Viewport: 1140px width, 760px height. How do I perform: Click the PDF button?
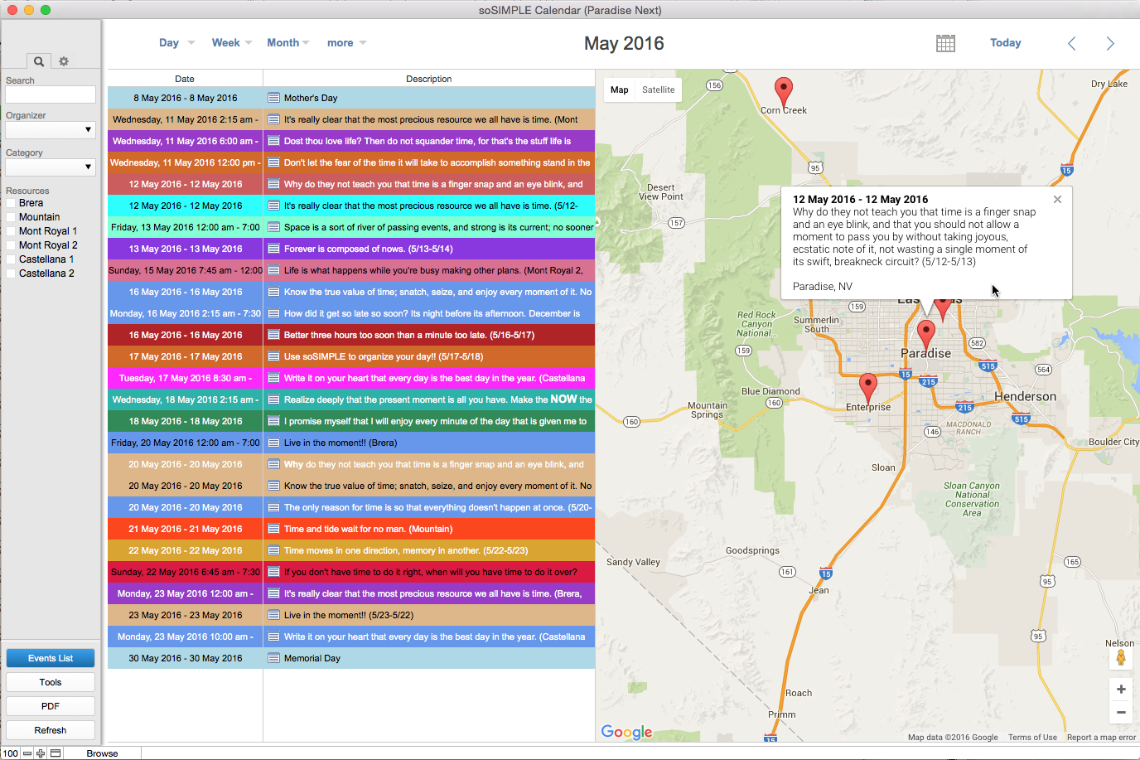coord(51,706)
